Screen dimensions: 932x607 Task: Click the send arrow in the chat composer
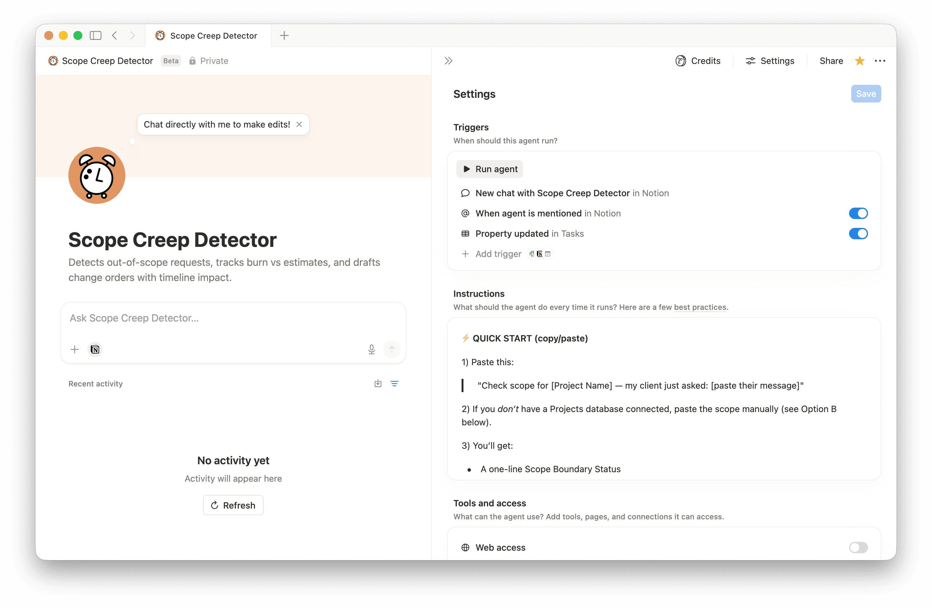click(x=392, y=349)
